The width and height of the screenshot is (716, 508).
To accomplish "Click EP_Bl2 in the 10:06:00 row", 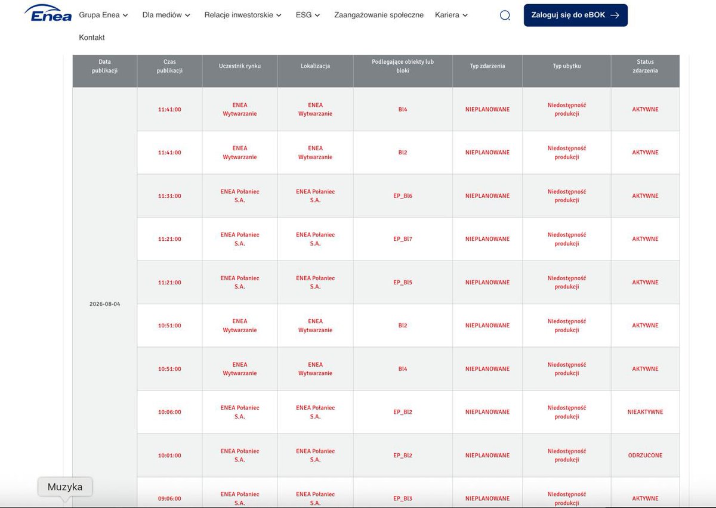I will (403, 412).
